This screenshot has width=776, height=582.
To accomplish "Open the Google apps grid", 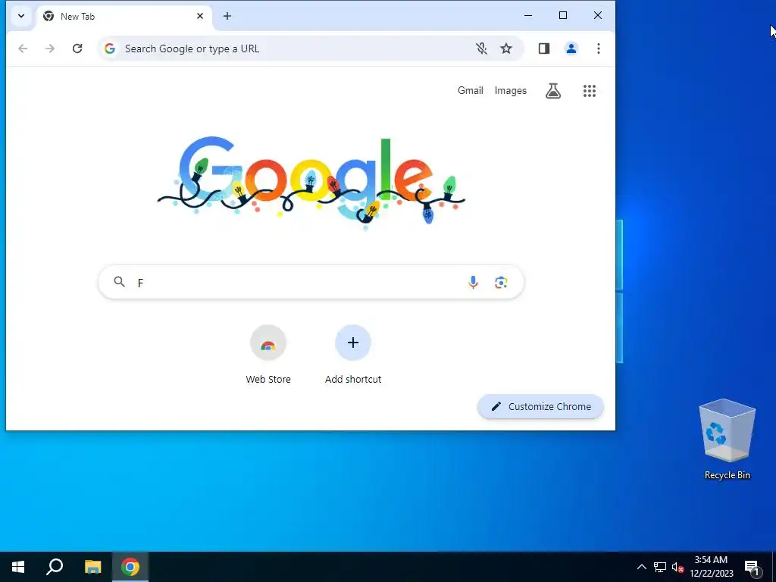I will 589,91.
